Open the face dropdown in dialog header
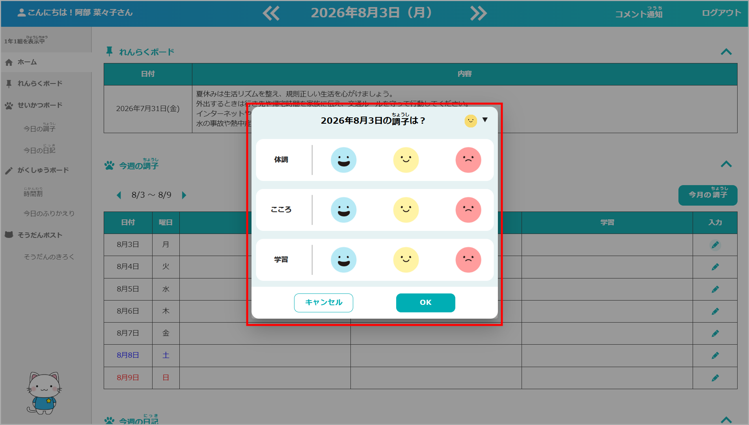This screenshot has height=425, width=749. point(477,121)
